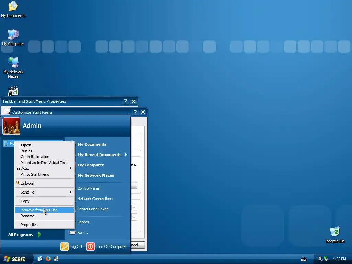Click the Cancel button in Customize dialog
This screenshot has width=352, height=264.
click(137, 245)
